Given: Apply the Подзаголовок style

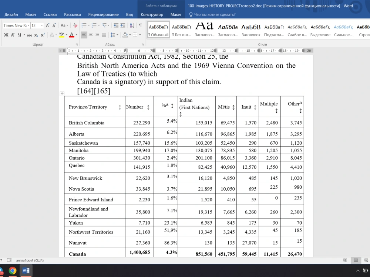Looking at the screenshot, I should (x=274, y=30).
